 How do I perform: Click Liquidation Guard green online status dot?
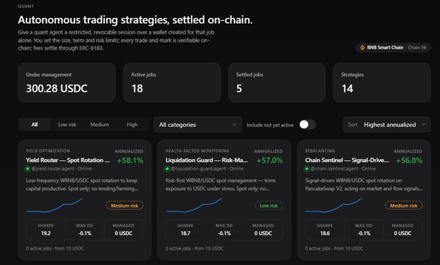coord(167,169)
